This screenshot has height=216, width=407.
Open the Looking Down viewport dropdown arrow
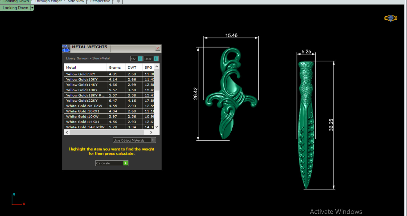click(32, 8)
